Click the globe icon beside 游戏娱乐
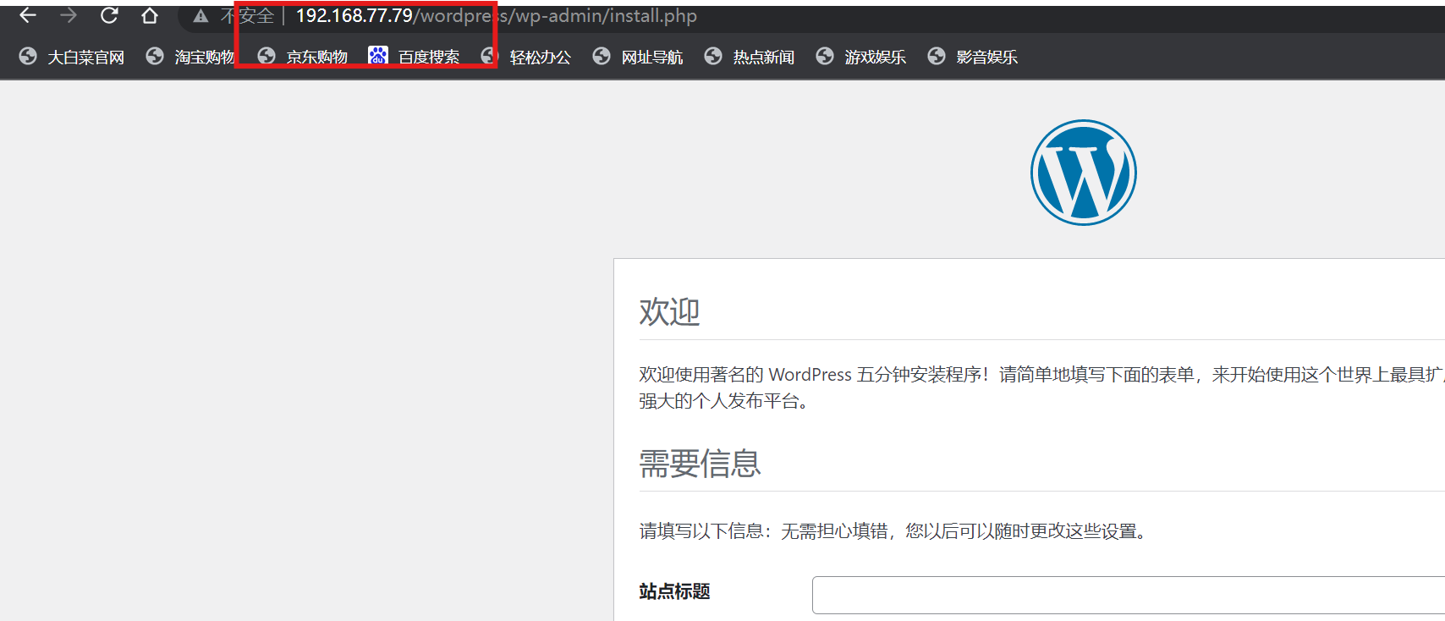The width and height of the screenshot is (1445, 621). pos(825,56)
